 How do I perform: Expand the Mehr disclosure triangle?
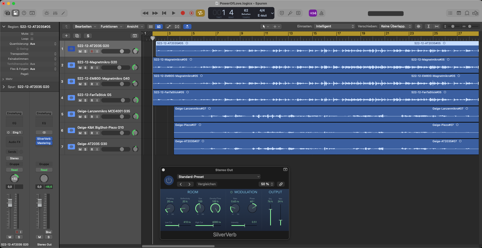tap(3, 79)
